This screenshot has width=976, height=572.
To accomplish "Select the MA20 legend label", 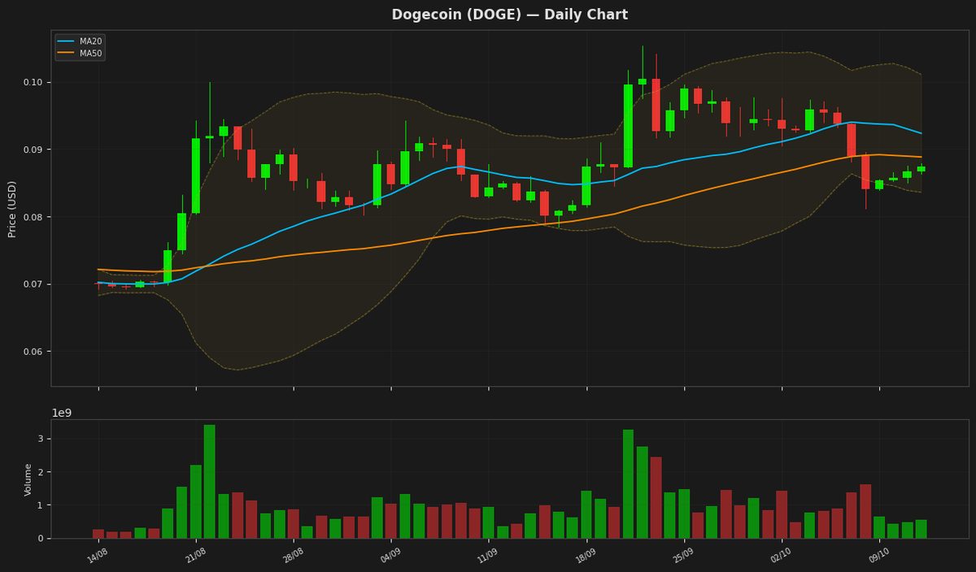I will (90, 41).
